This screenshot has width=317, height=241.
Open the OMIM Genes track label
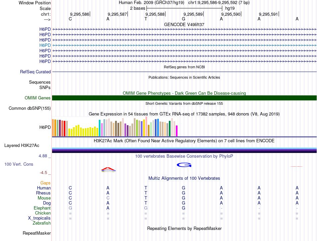(37, 98)
